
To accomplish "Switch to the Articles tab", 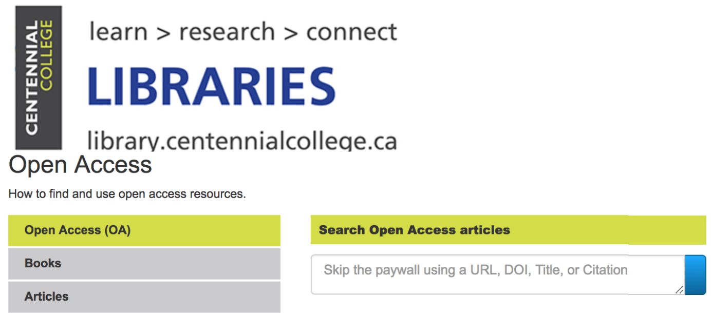I will [144, 297].
